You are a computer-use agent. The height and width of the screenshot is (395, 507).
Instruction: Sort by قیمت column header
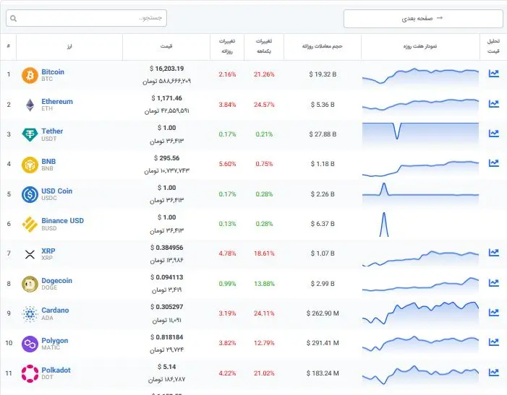tap(166, 46)
